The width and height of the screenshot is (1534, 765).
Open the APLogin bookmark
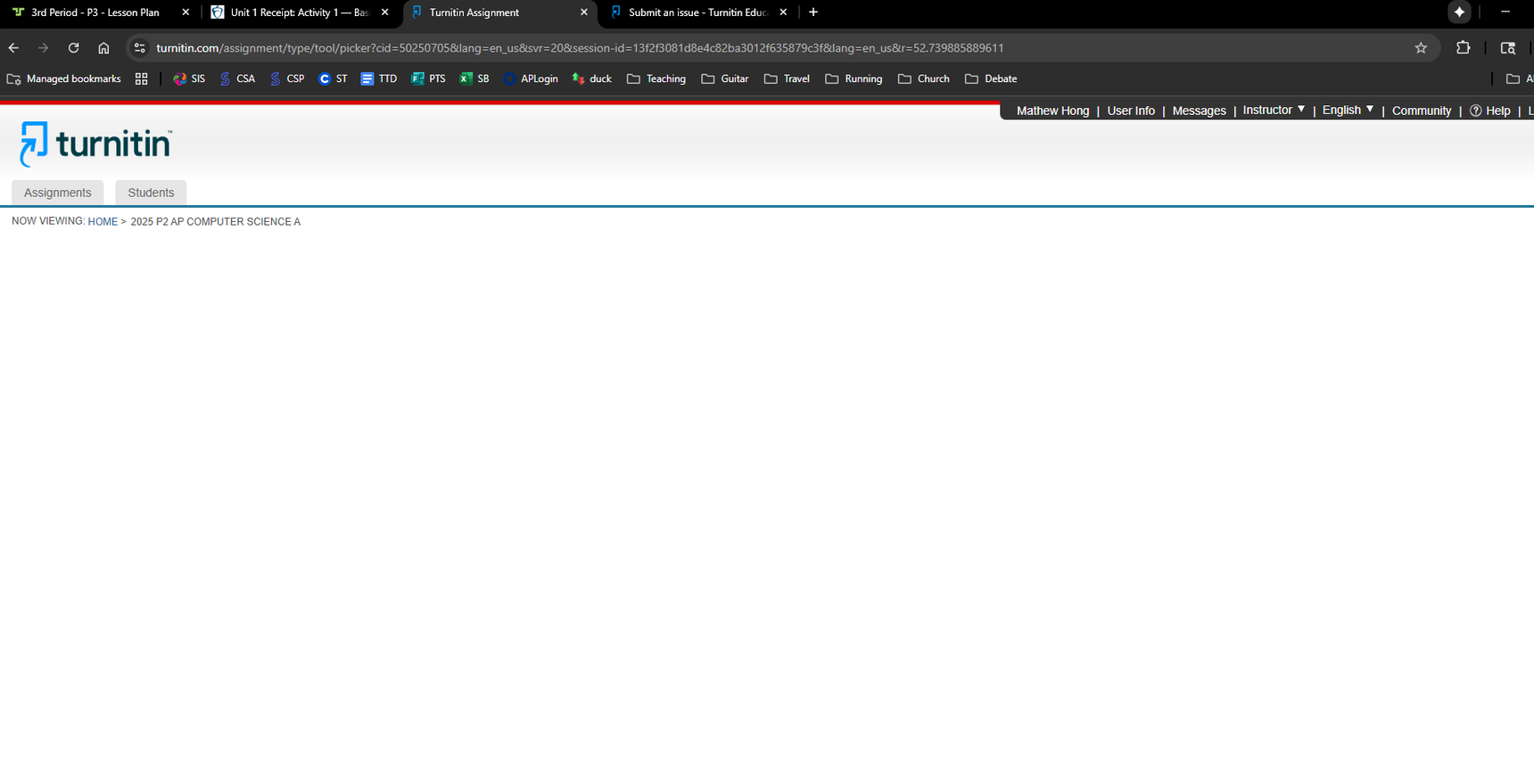531,78
